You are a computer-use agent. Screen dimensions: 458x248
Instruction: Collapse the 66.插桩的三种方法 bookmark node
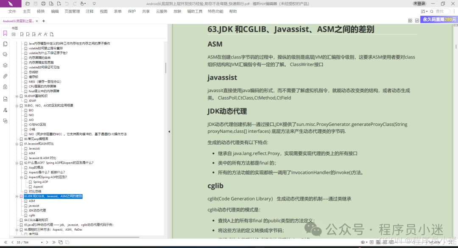(x=17, y=230)
